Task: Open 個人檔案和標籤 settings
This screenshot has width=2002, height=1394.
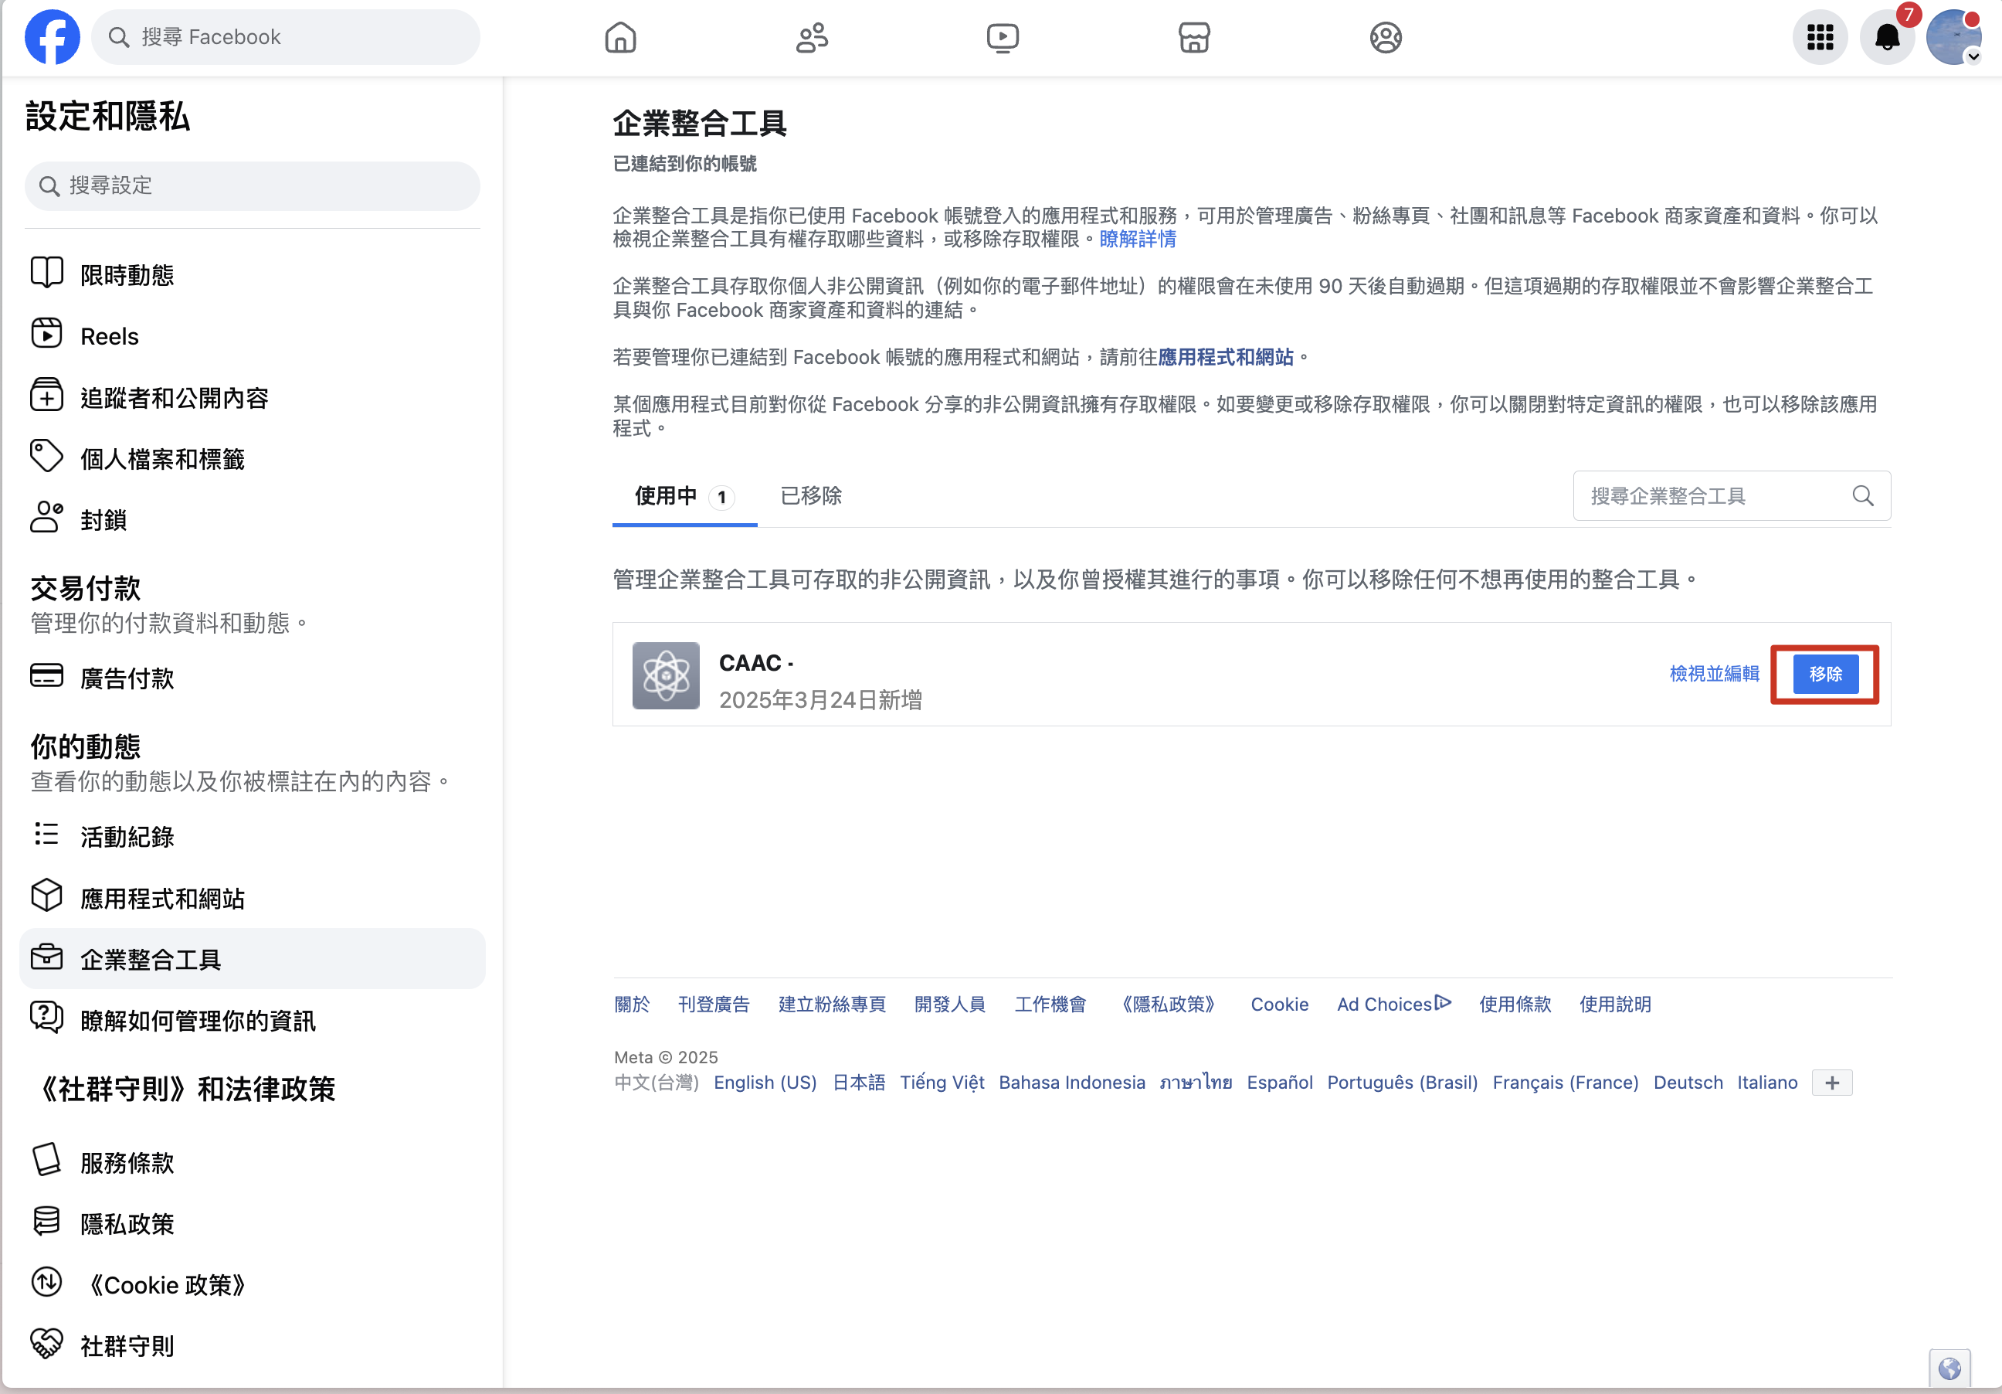Action: 252,459
